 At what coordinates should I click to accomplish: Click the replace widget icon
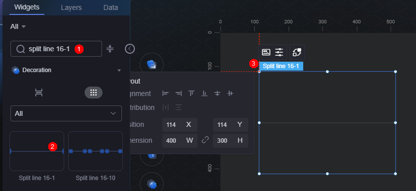pyautogui.click(x=297, y=52)
